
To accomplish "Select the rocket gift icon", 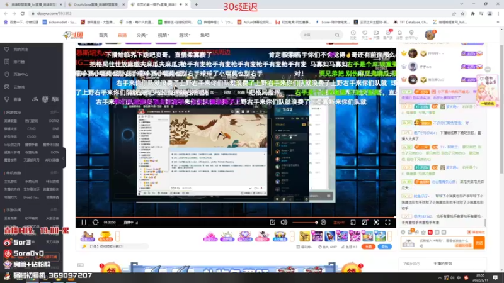I will (x=329, y=236).
